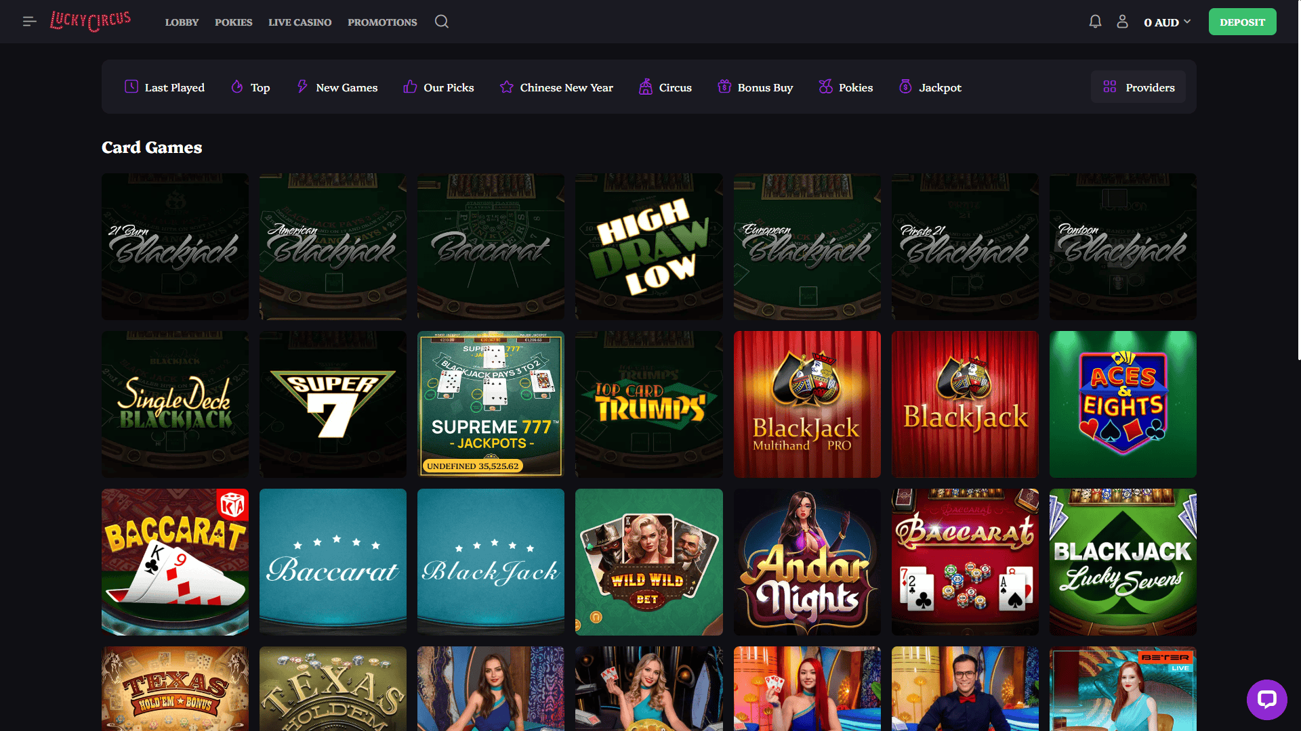Open the hamburger side menu icon

(x=29, y=22)
